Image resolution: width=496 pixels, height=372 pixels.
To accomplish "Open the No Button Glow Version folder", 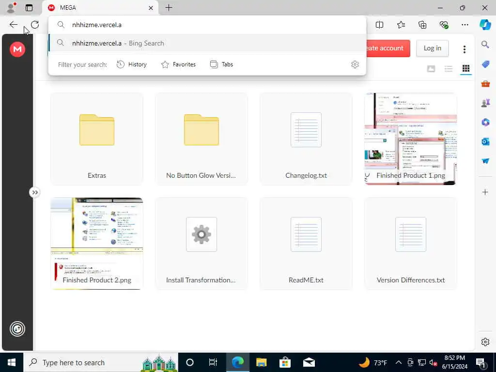I will (201, 139).
